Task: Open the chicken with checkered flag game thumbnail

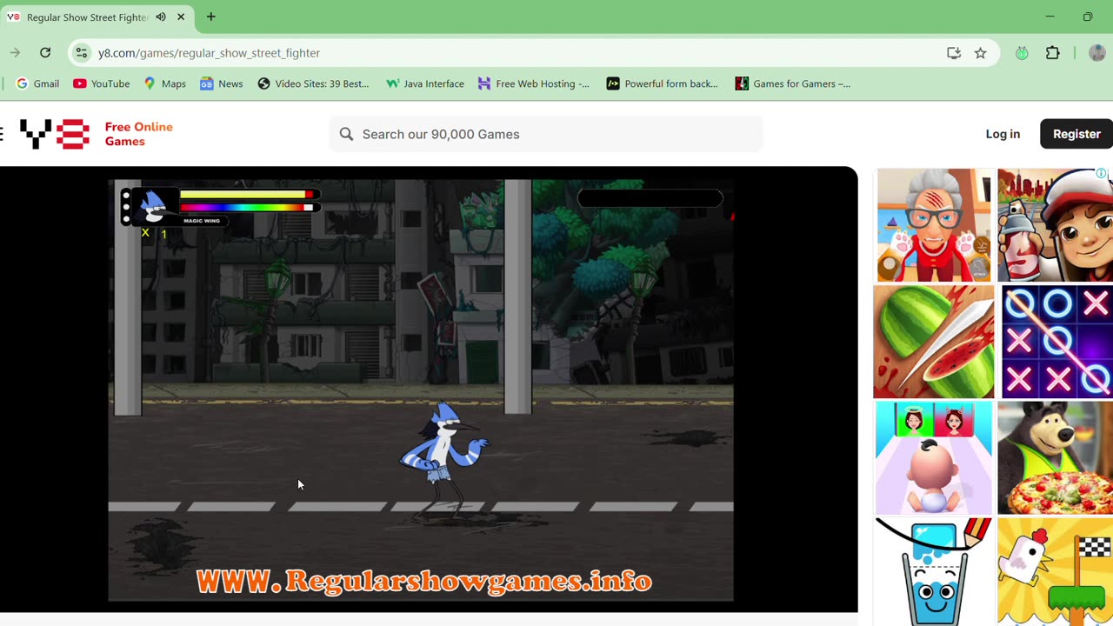Action: pos(1055,571)
